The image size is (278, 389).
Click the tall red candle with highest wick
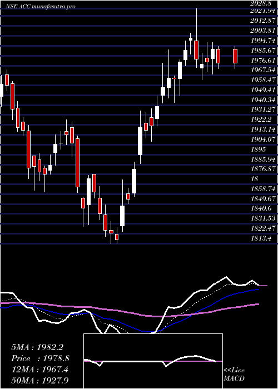[x=196, y=50]
